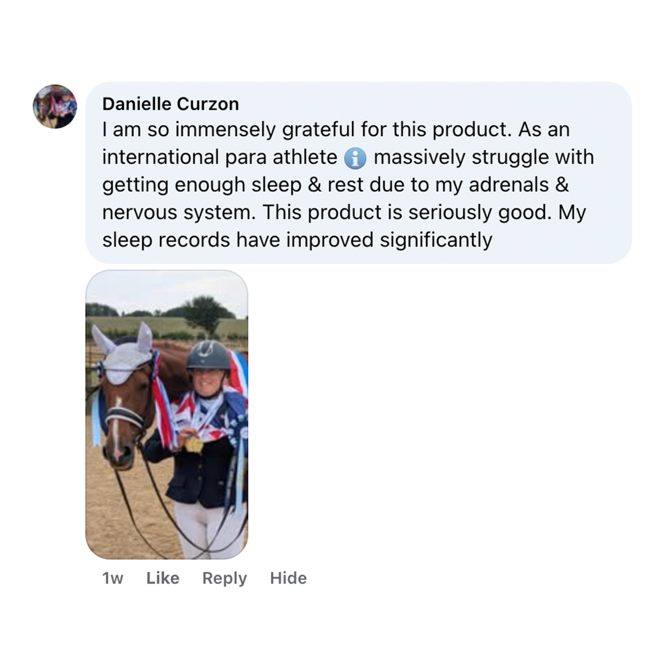Click the phrase "international para athlete"
The width and height of the screenshot is (662, 662).
point(219,158)
